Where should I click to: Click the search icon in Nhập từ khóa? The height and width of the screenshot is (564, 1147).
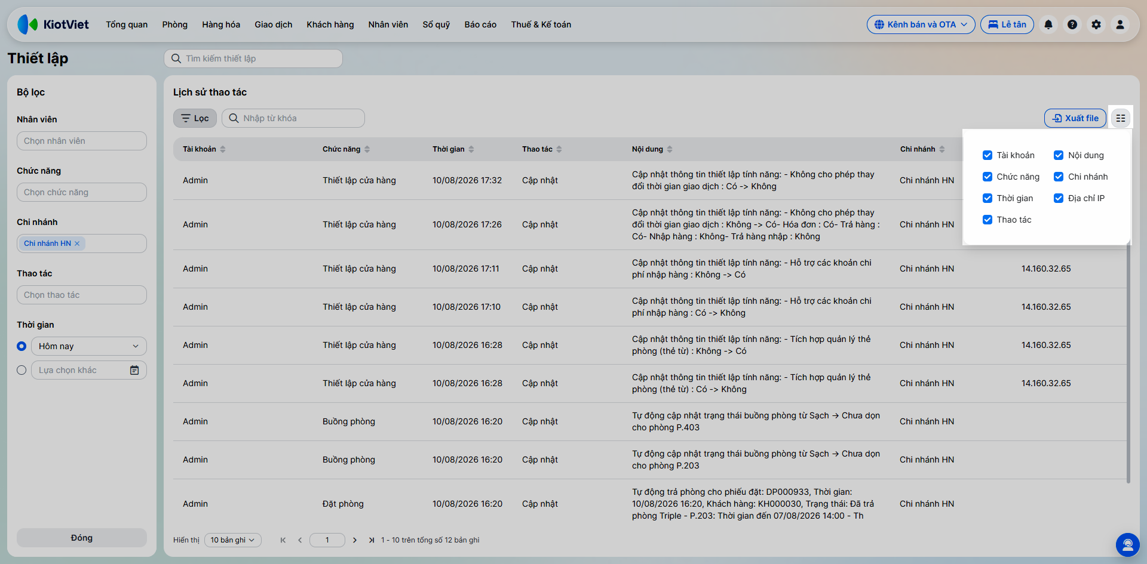pos(234,118)
